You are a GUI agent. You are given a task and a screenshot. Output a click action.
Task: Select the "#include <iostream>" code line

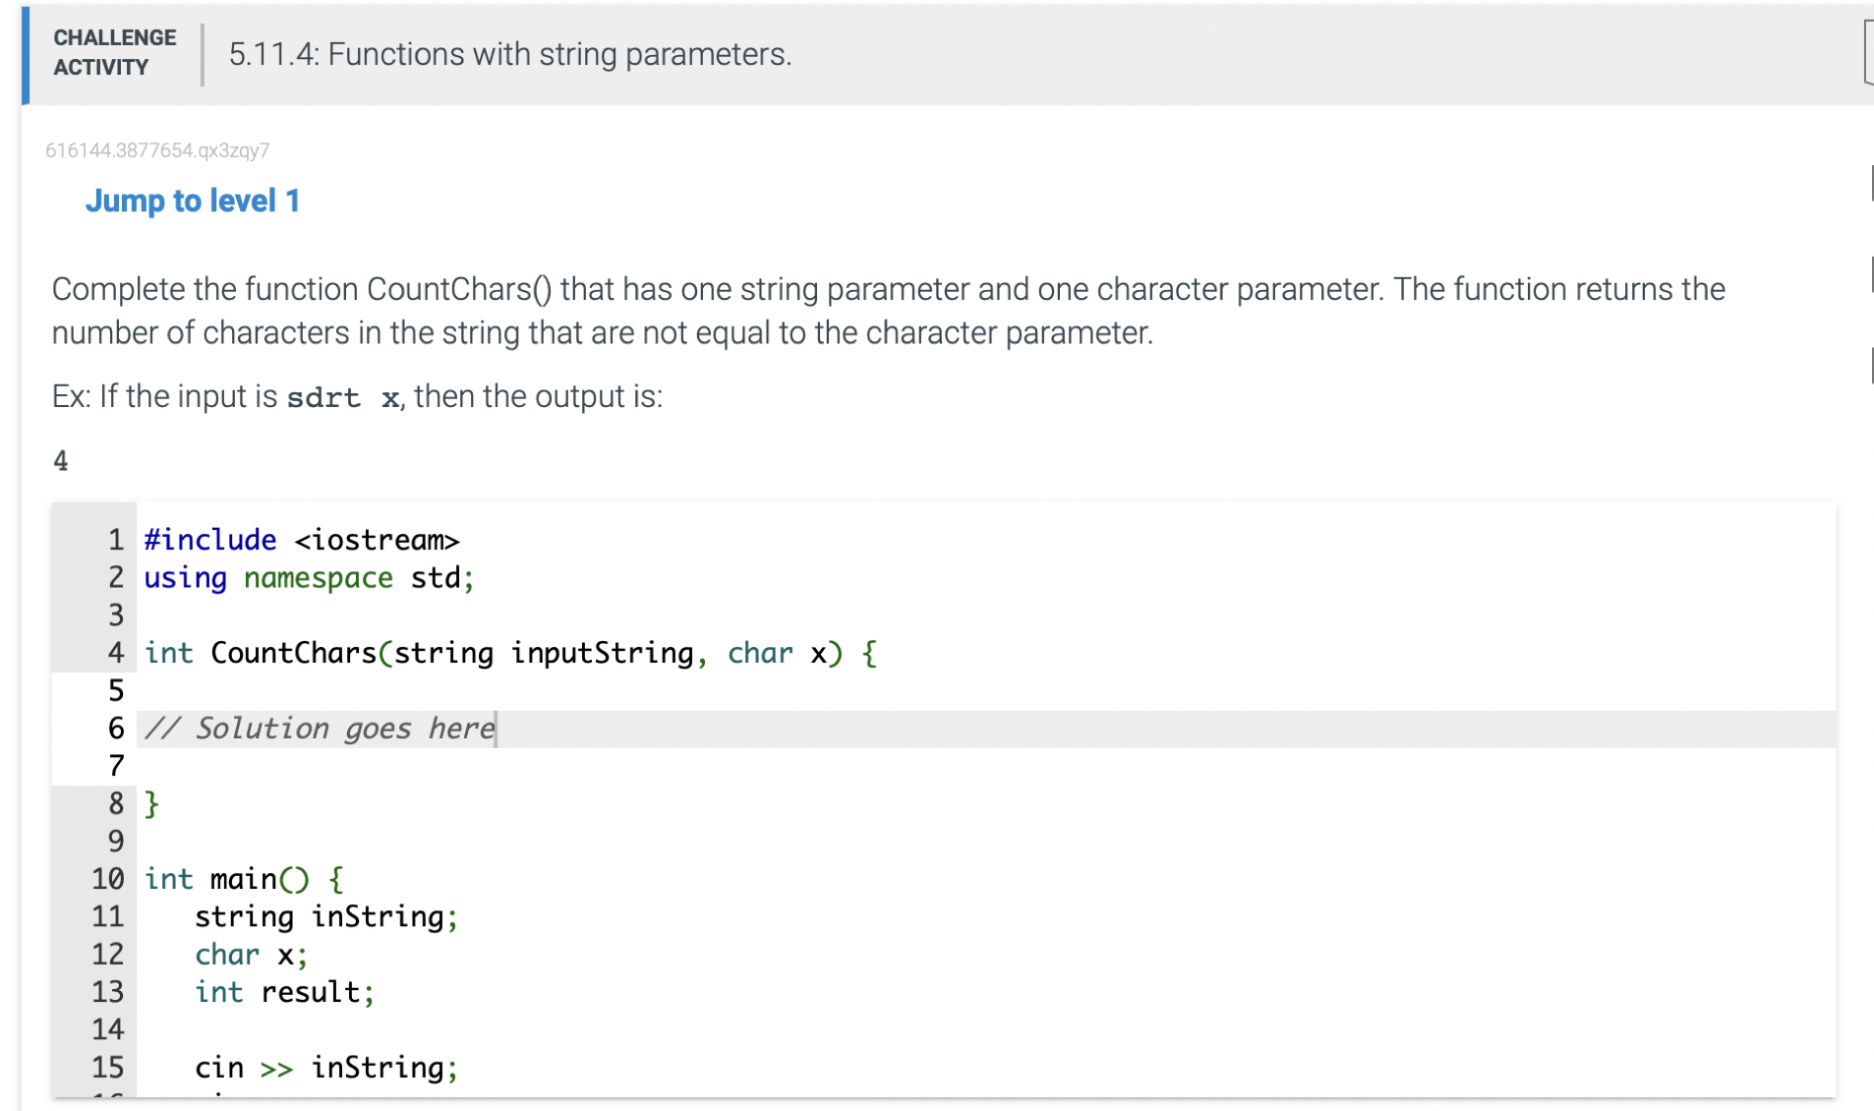[302, 540]
